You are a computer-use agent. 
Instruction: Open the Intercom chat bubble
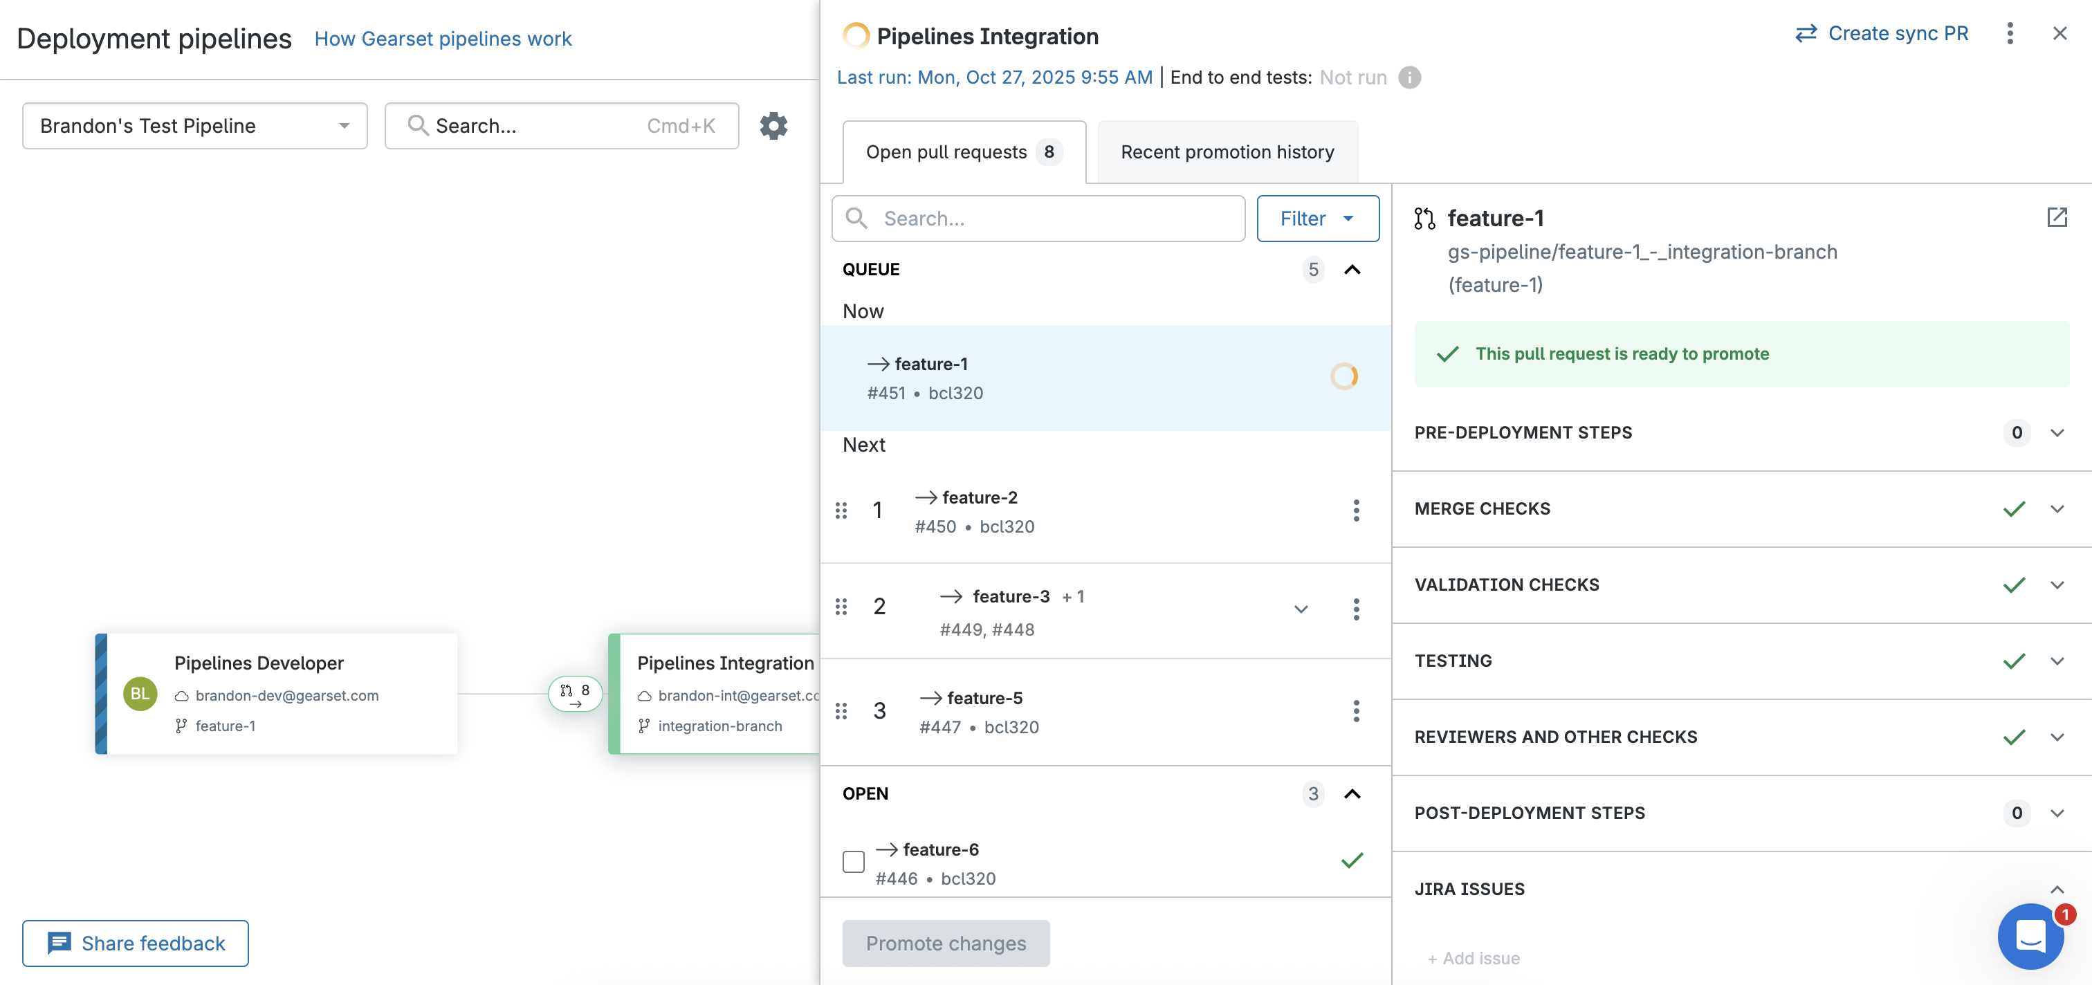point(2030,937)
